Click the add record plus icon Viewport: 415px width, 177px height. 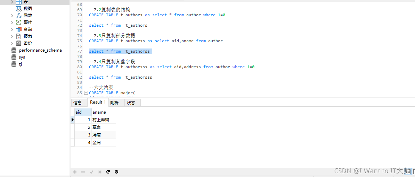pyautogui.click(x=75, y=172)
